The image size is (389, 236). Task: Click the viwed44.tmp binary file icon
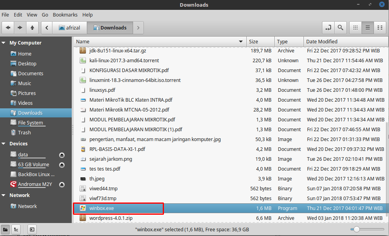click(83, 188)
